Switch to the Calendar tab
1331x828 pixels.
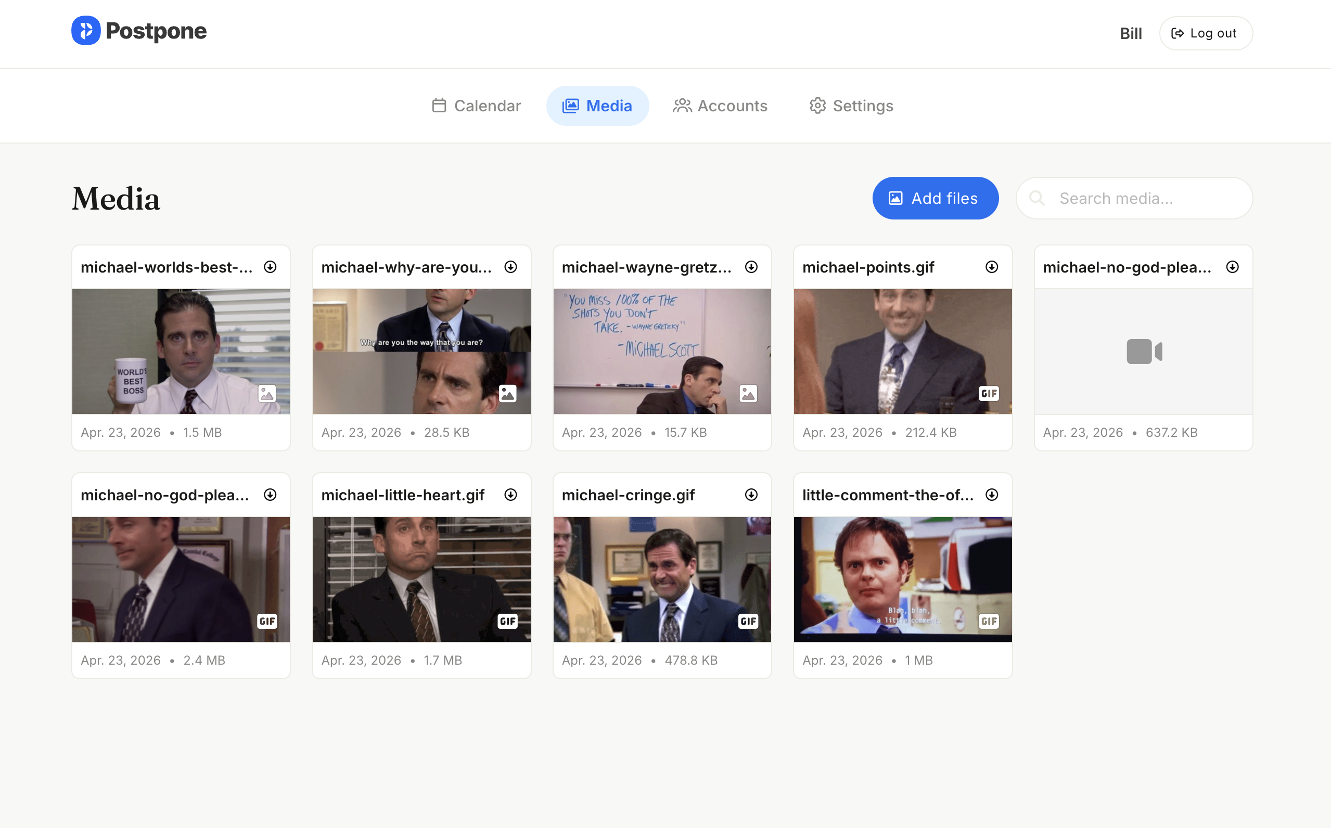(476, 106)
